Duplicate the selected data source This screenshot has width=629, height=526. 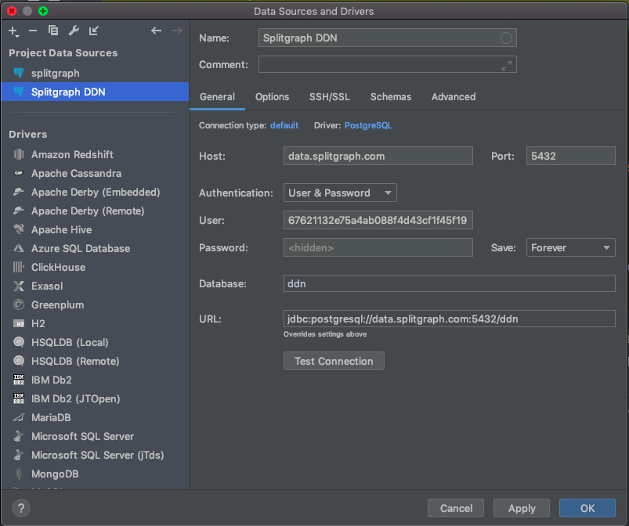pos(53,31)
